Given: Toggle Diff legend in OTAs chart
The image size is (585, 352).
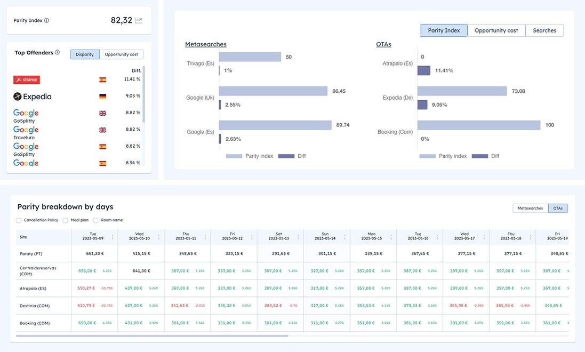Looking at the screenshot, I should pyautogui.click(x=486, y=156).
